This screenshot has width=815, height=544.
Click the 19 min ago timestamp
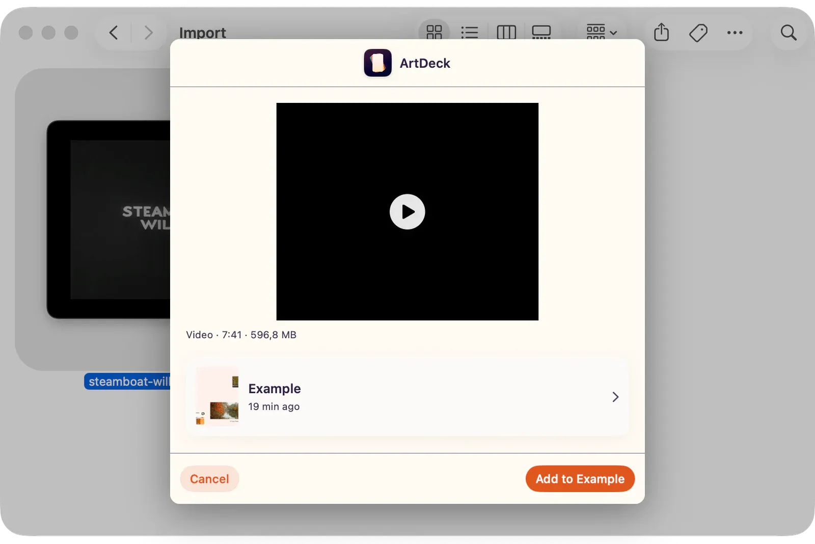pyautogui.click(x=274, y=406)
